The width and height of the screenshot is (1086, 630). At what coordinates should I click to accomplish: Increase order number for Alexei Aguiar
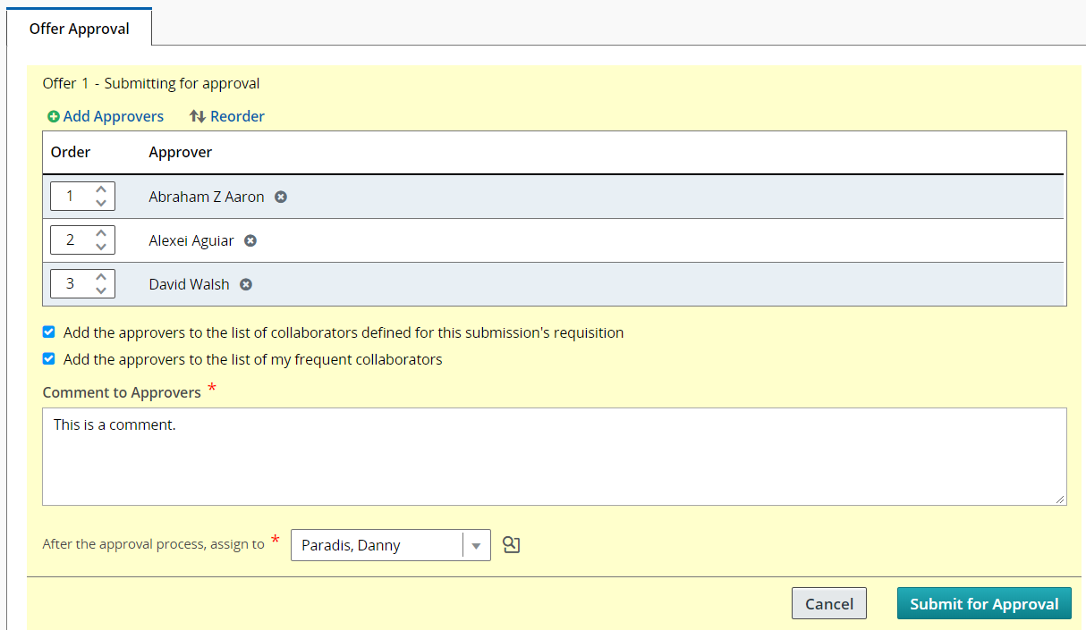pyautogui.click(x=101, y=233)
